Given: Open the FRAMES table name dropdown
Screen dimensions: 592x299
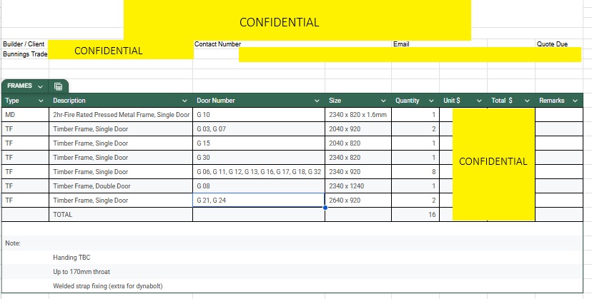Looking at the screenshot, I should (41, 86).
